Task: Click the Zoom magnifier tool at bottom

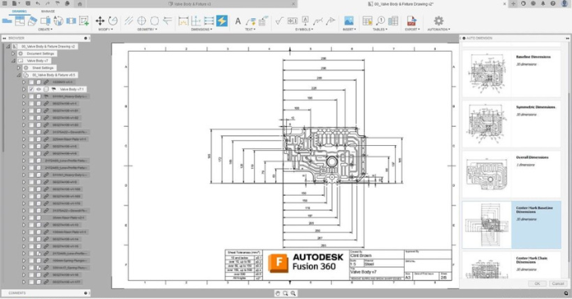Action: tap(286, 293)
